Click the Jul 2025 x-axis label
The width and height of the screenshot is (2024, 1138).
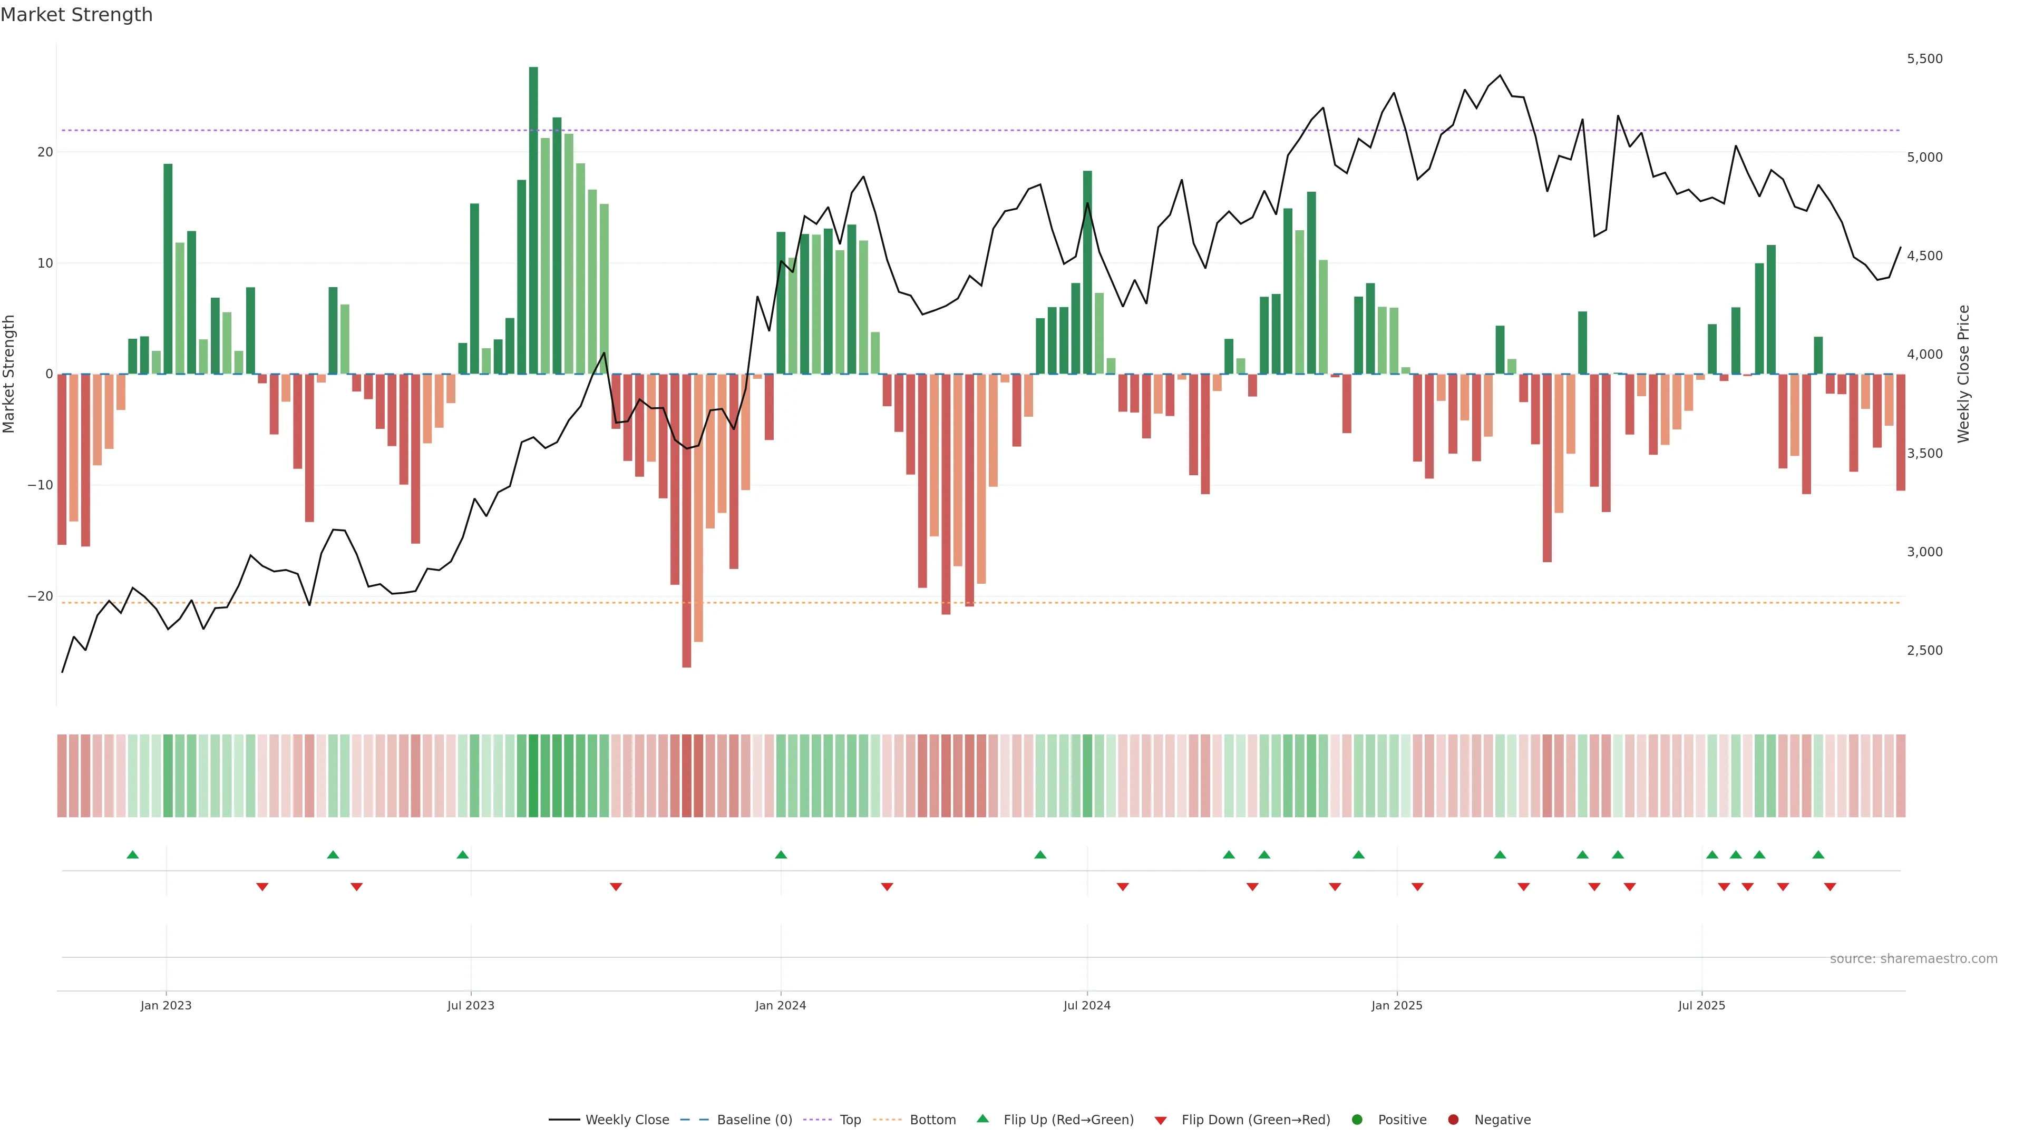point(1702,1005)
